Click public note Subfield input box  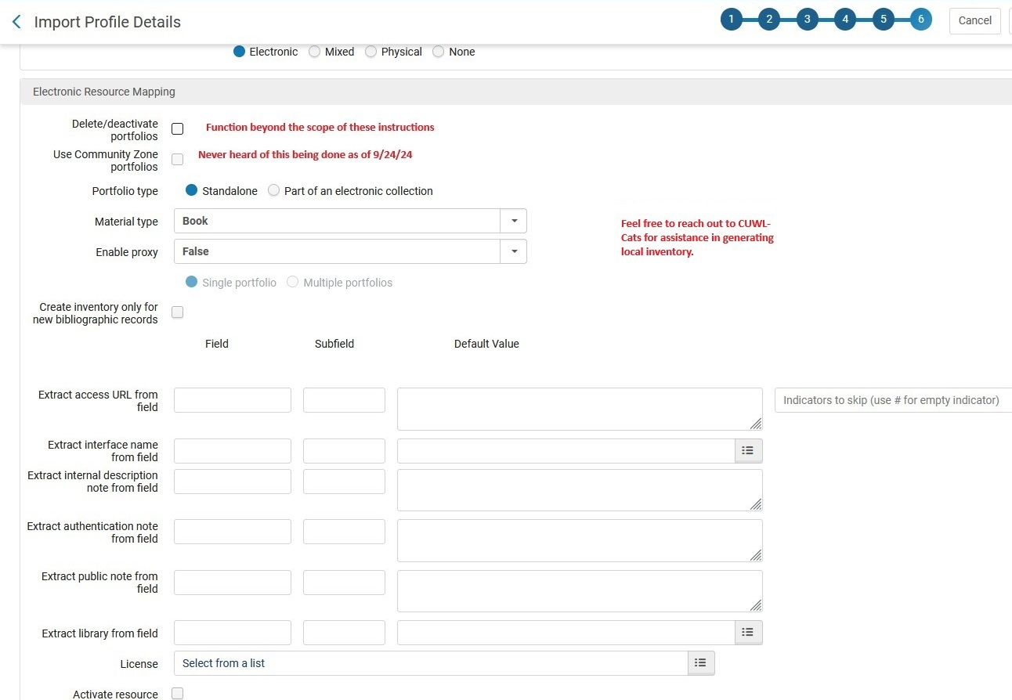tap(344, 583)
